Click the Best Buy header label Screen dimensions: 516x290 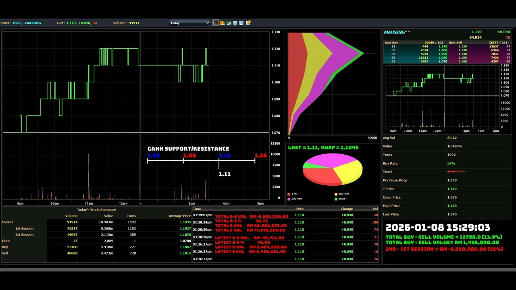tap(391, 43)
